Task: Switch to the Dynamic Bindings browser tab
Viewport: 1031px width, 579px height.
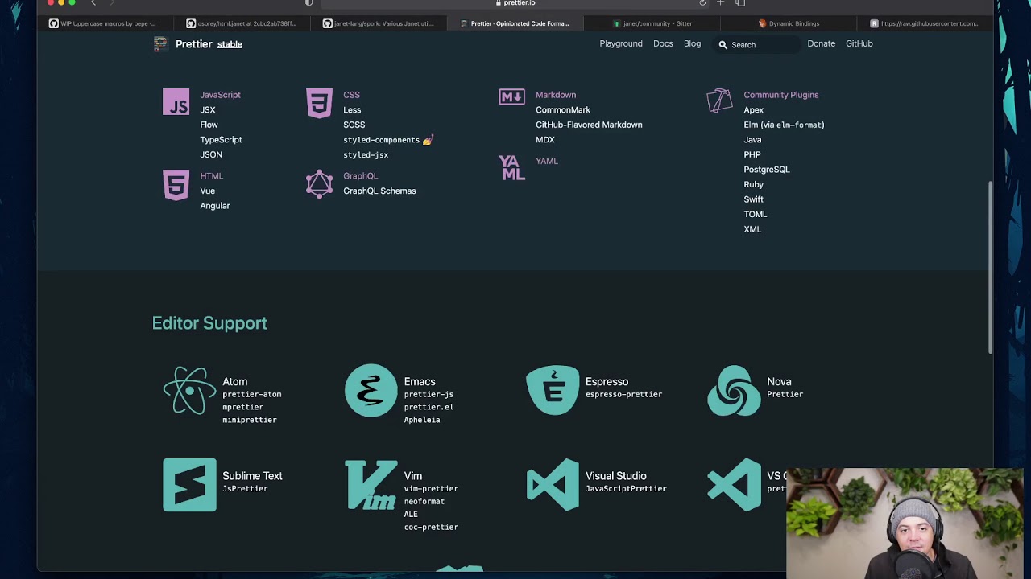Action: click(789, 23)
